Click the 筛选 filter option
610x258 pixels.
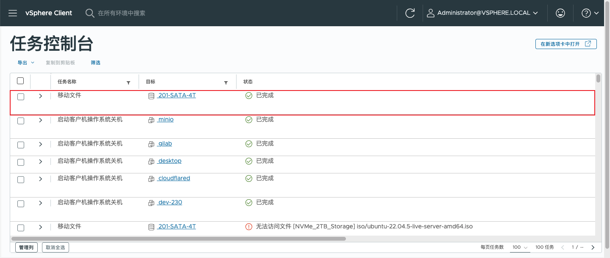coord(95,63)
